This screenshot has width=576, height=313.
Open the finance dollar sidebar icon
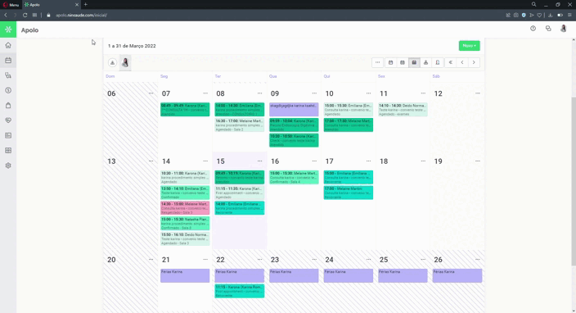coord(8,90)
